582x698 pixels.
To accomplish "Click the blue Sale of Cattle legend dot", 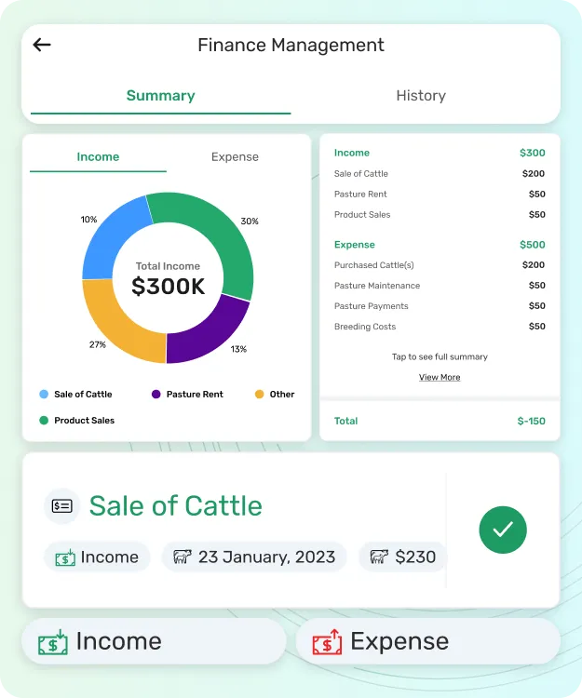I will pos(44,395).
